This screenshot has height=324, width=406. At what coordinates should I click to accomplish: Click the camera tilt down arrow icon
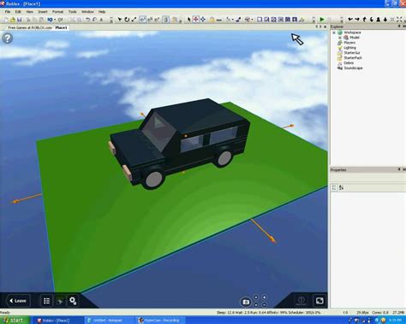(x=372, y=20)
